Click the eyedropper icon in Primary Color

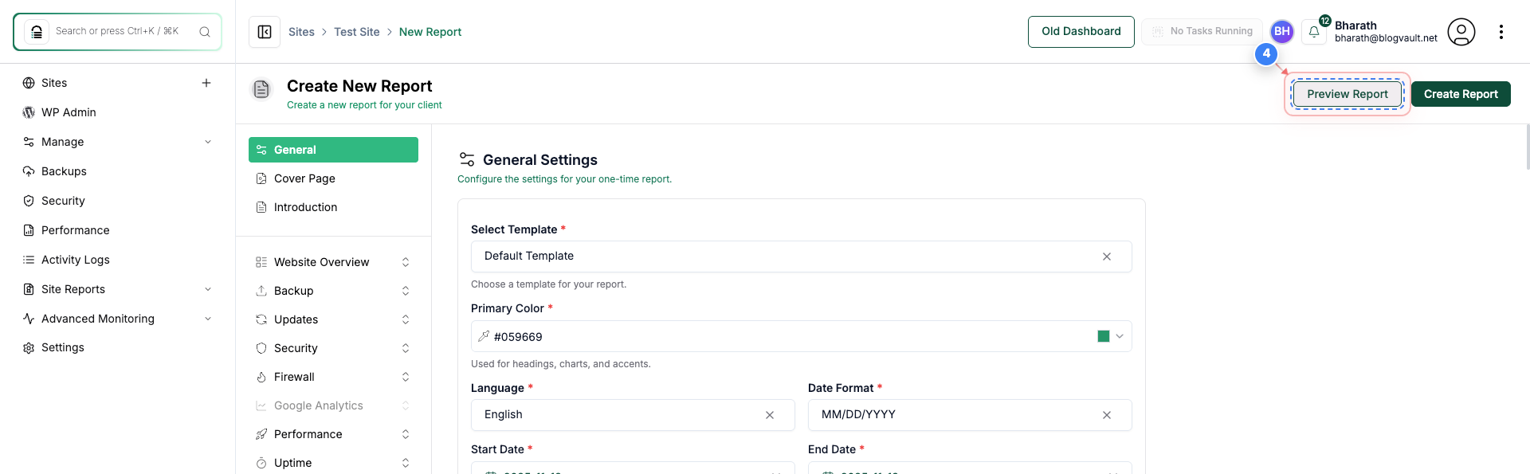point(483,336)
